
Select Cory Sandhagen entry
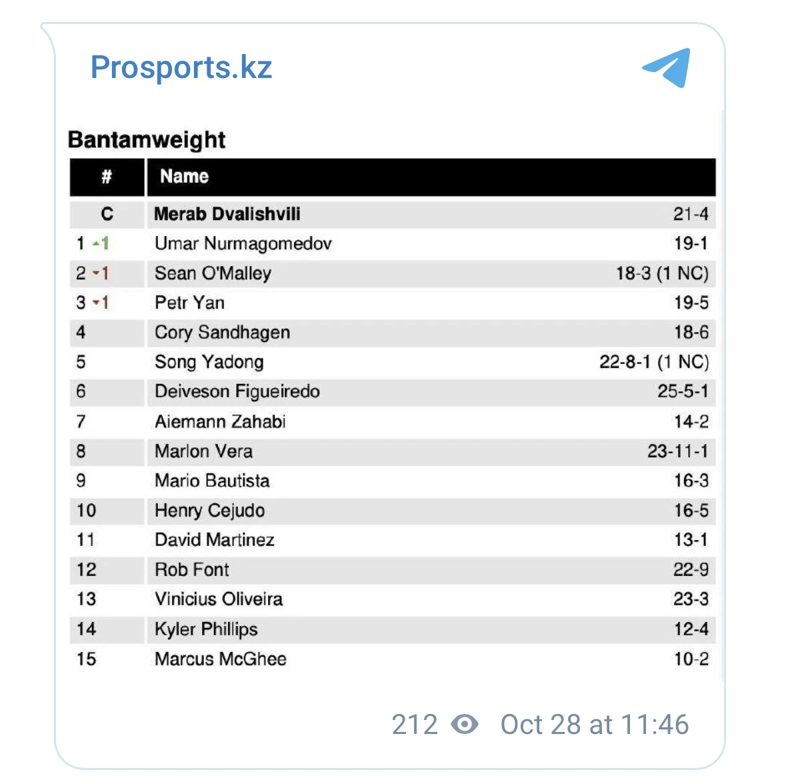pos(222,332)
